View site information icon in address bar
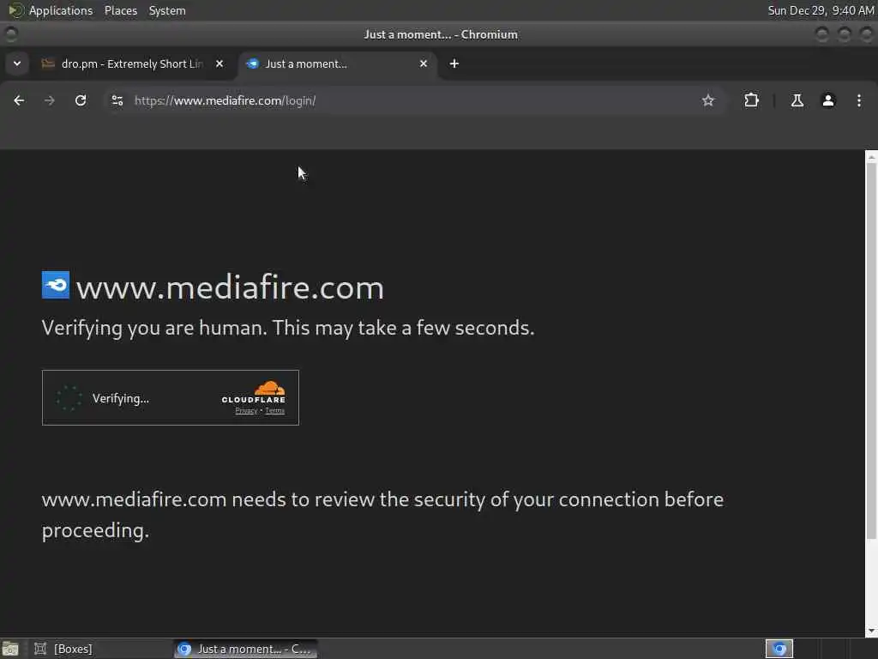The image size is (878, 659). (x=117, y=100)
